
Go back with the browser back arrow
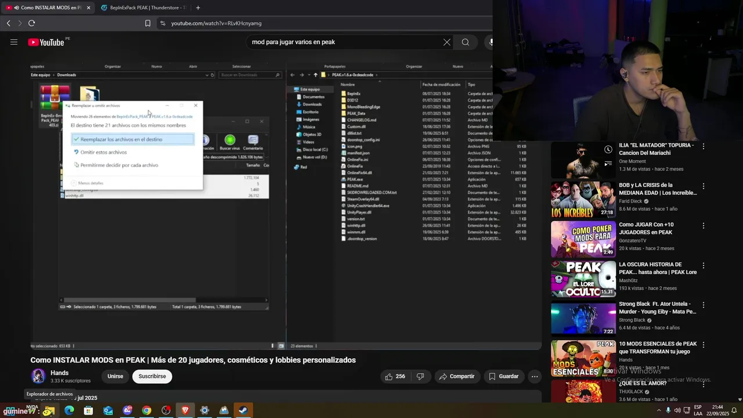[x=9, y=23]
